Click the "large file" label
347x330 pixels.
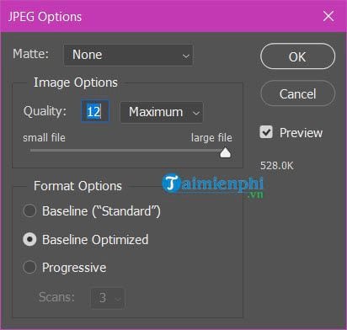coord(211,137)
